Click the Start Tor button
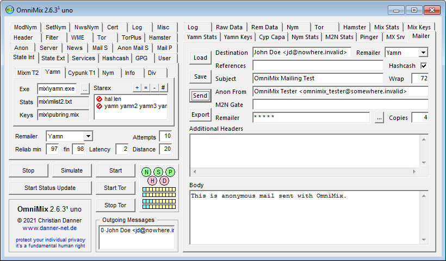 (115, 188)
